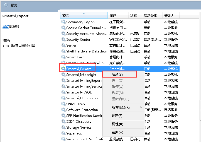Select the Smart Card service

(75, 57)
